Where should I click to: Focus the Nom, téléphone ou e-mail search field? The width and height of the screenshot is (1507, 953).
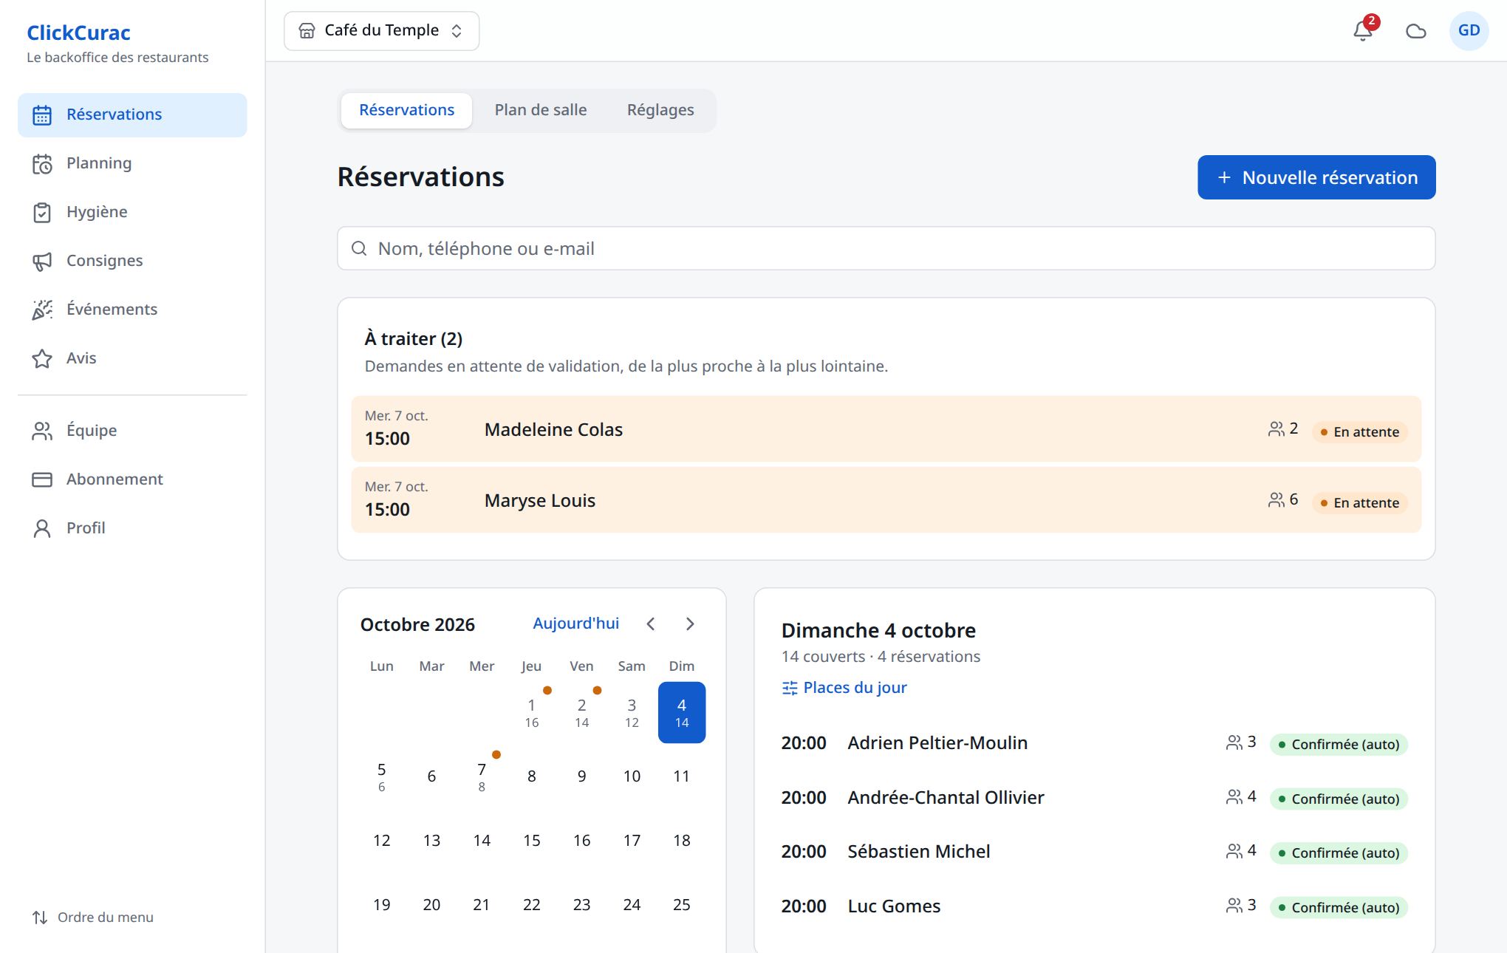[x=886, y=248]
